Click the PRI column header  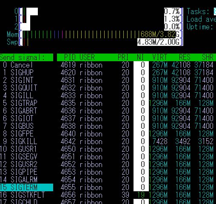pos(123,57)
